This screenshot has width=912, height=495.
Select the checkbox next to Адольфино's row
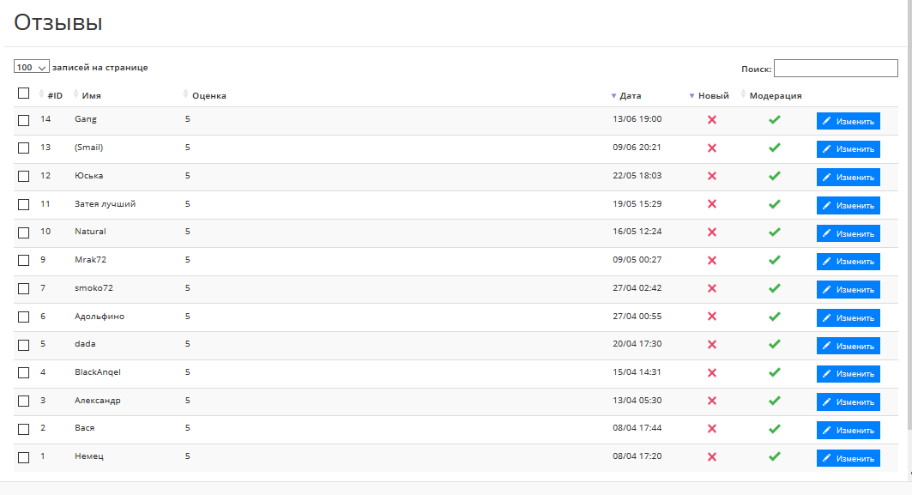(x=24, y=317)
